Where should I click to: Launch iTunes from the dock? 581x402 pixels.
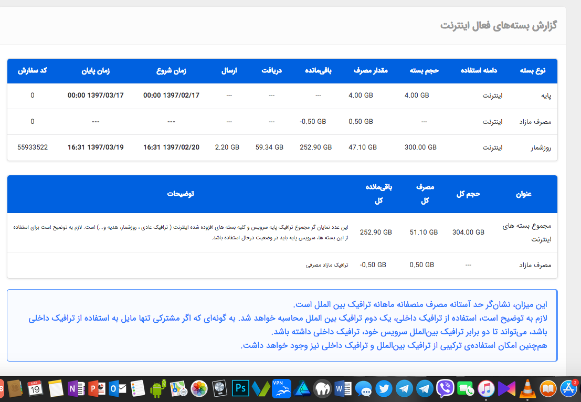point(487,389)
